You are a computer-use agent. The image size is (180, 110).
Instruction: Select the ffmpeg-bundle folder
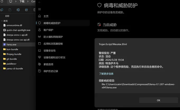click(14, 54)
